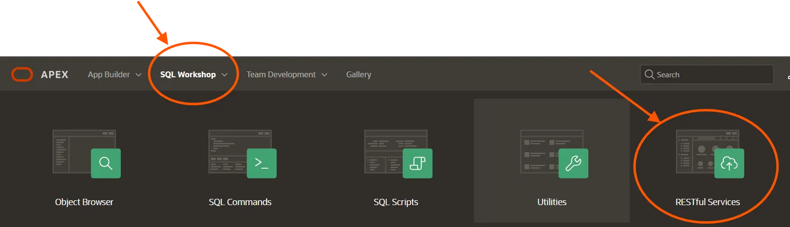790x227 pixels.
Task: Open the Utilities wrench icon
Action: click(573, 163)
